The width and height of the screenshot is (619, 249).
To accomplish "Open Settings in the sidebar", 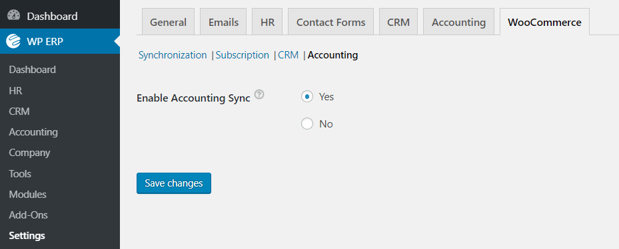I will click(27, 236).
